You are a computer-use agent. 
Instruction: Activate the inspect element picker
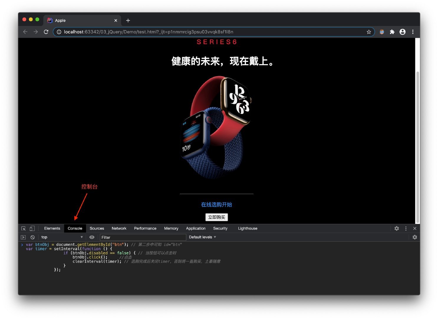point(24,228)
